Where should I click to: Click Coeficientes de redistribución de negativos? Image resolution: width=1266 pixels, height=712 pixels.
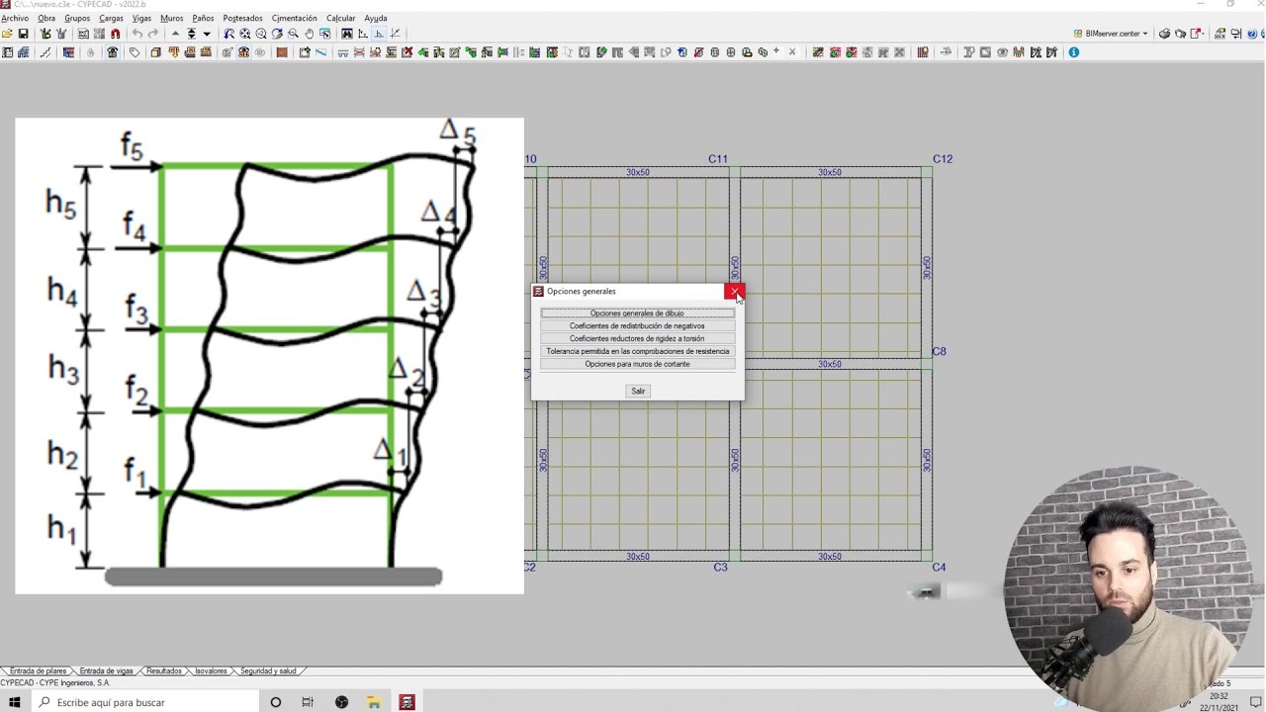(637, 326)
